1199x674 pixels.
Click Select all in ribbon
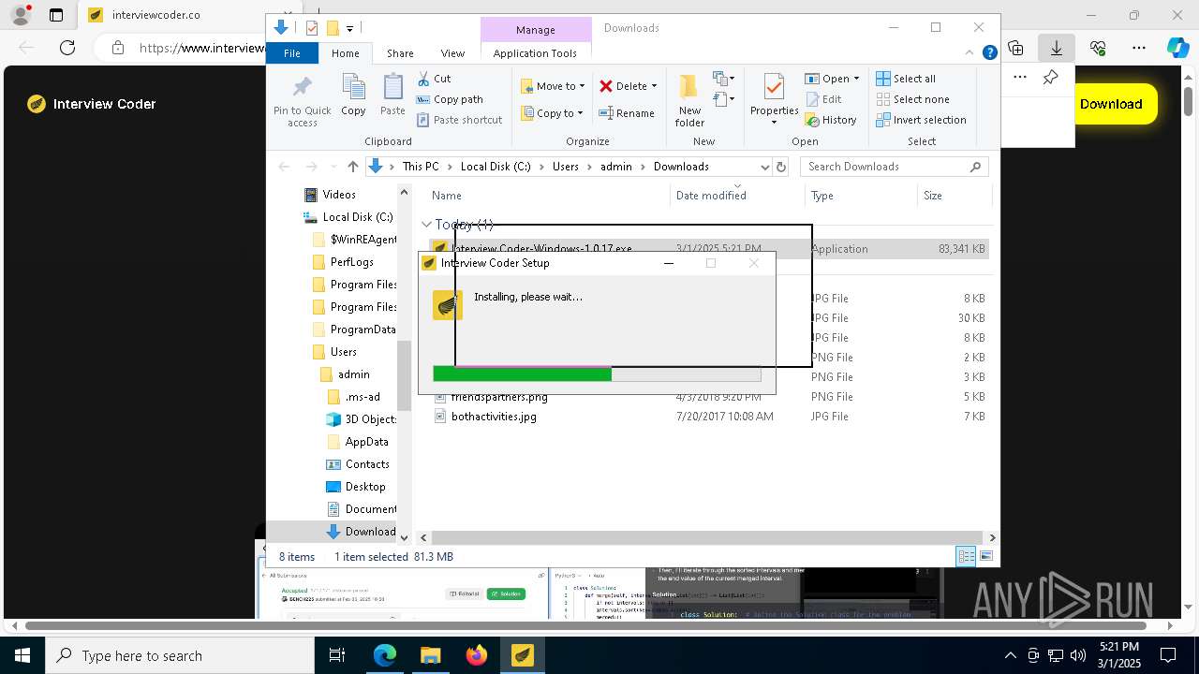(x=906, y=79)
